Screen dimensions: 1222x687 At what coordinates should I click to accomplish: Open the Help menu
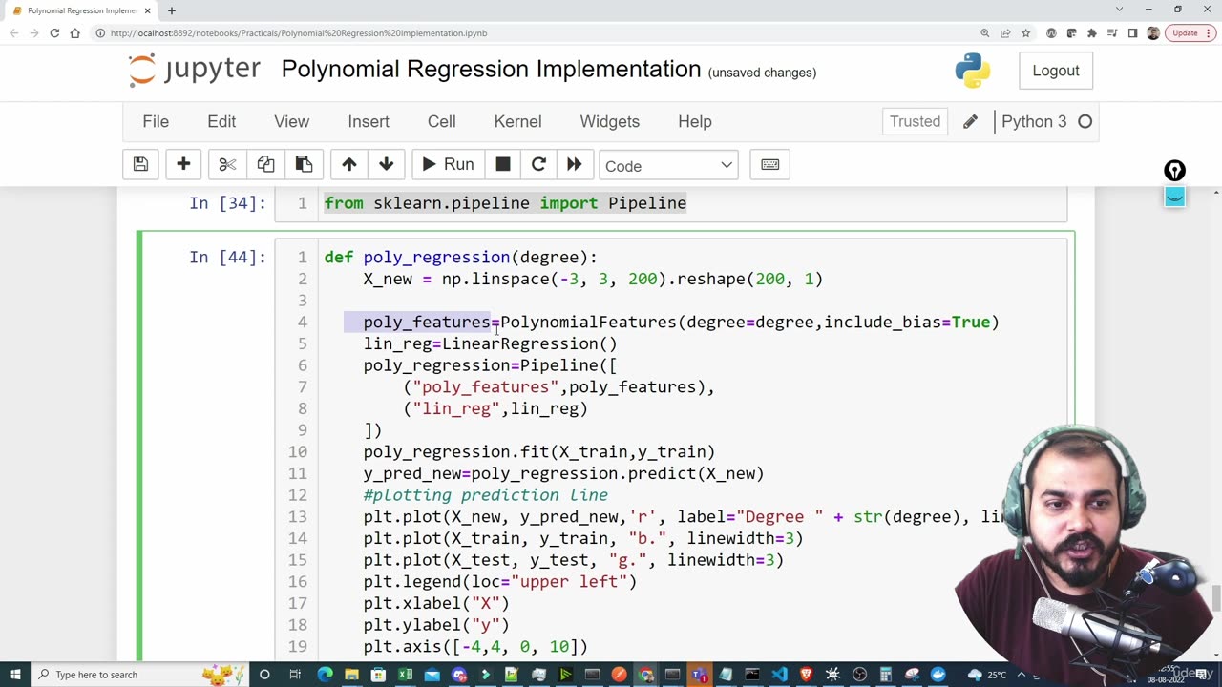[x=695, y=121]
